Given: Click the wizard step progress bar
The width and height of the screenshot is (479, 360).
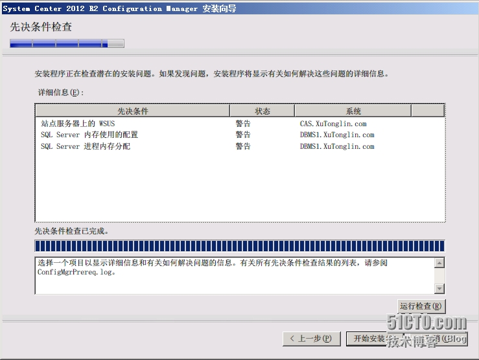Looking at the screenshot, I should 67,43.
